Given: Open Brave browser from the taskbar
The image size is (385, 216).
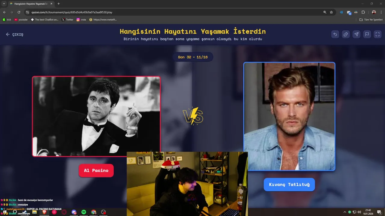Looking at the screenshot, I should [44, 212].
